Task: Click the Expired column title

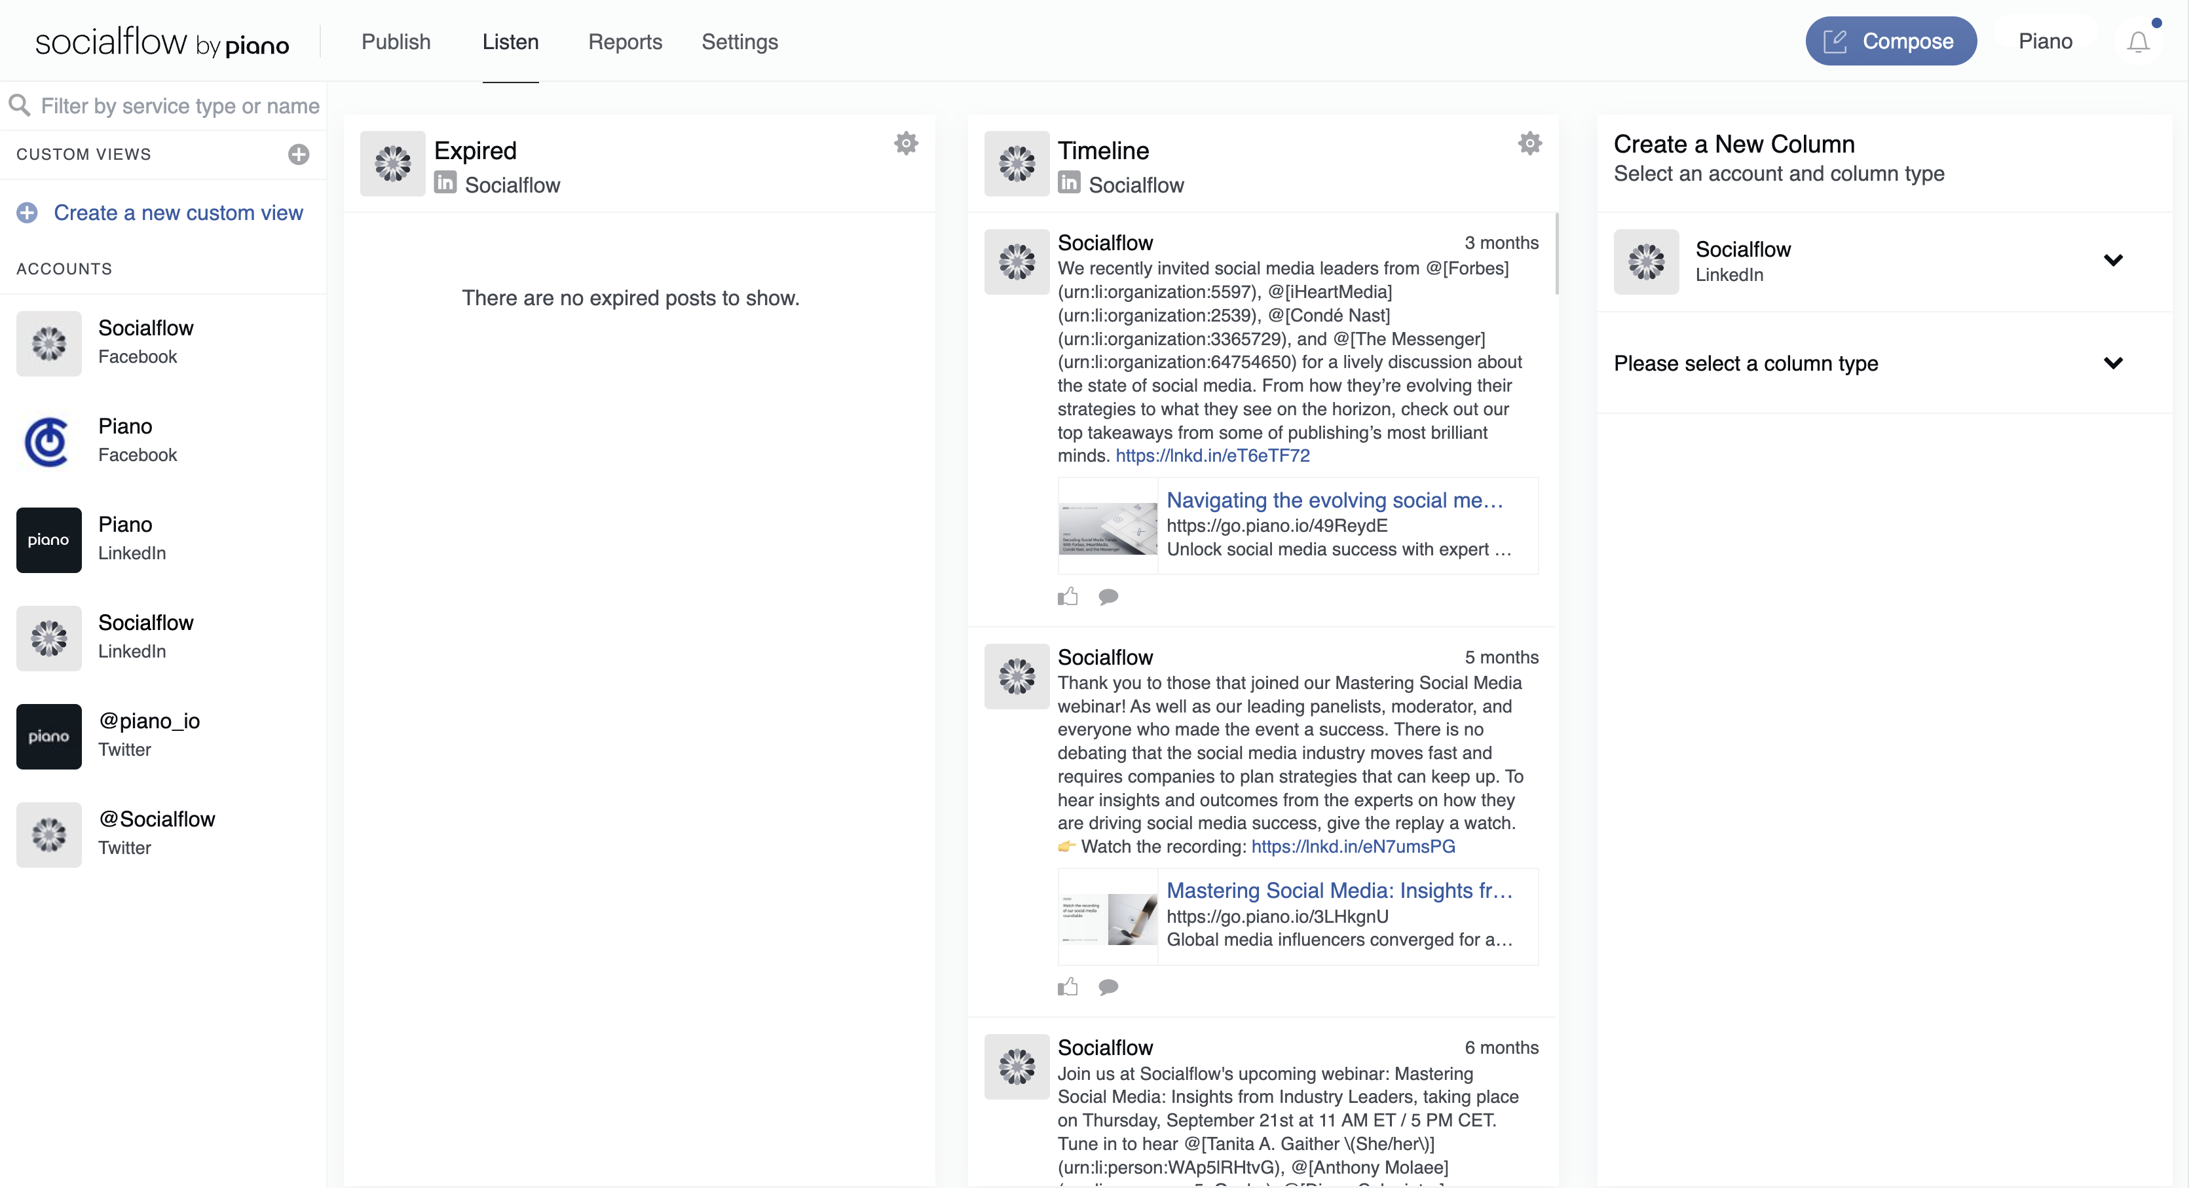Action: click(x=475, y=151)
